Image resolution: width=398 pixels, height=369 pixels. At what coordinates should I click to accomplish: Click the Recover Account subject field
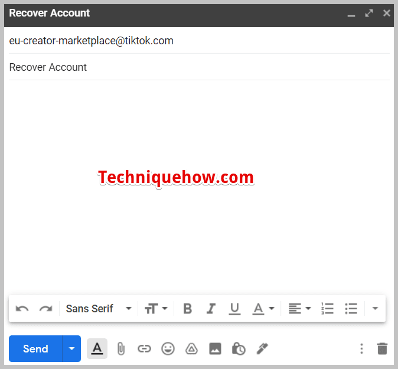(x=199, y=67)
